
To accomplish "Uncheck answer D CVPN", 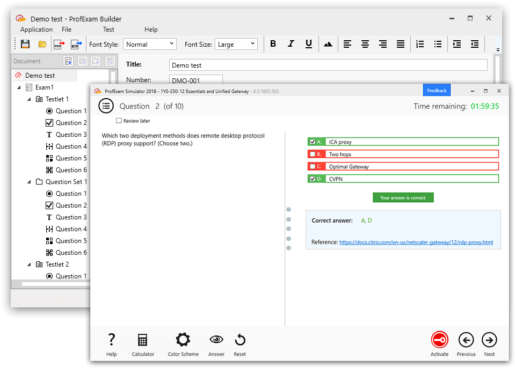I will [x=313, y=179].
